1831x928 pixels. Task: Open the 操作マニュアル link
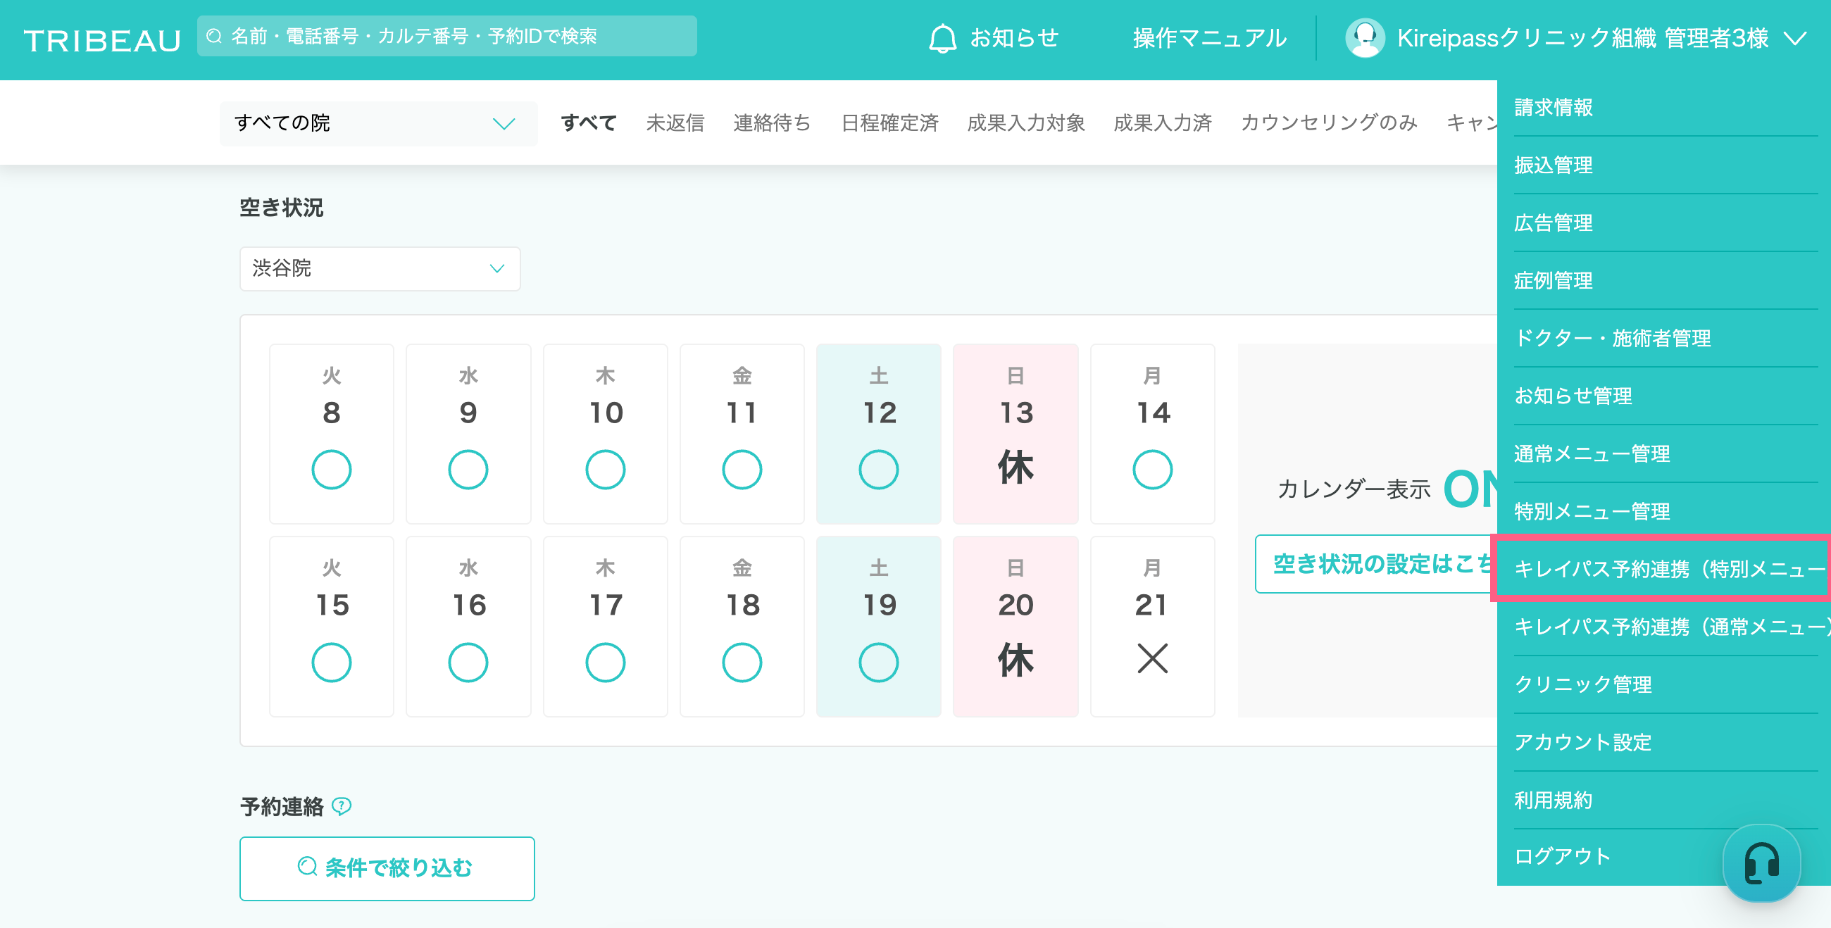pyautogui.click(x=1209, y=38)
